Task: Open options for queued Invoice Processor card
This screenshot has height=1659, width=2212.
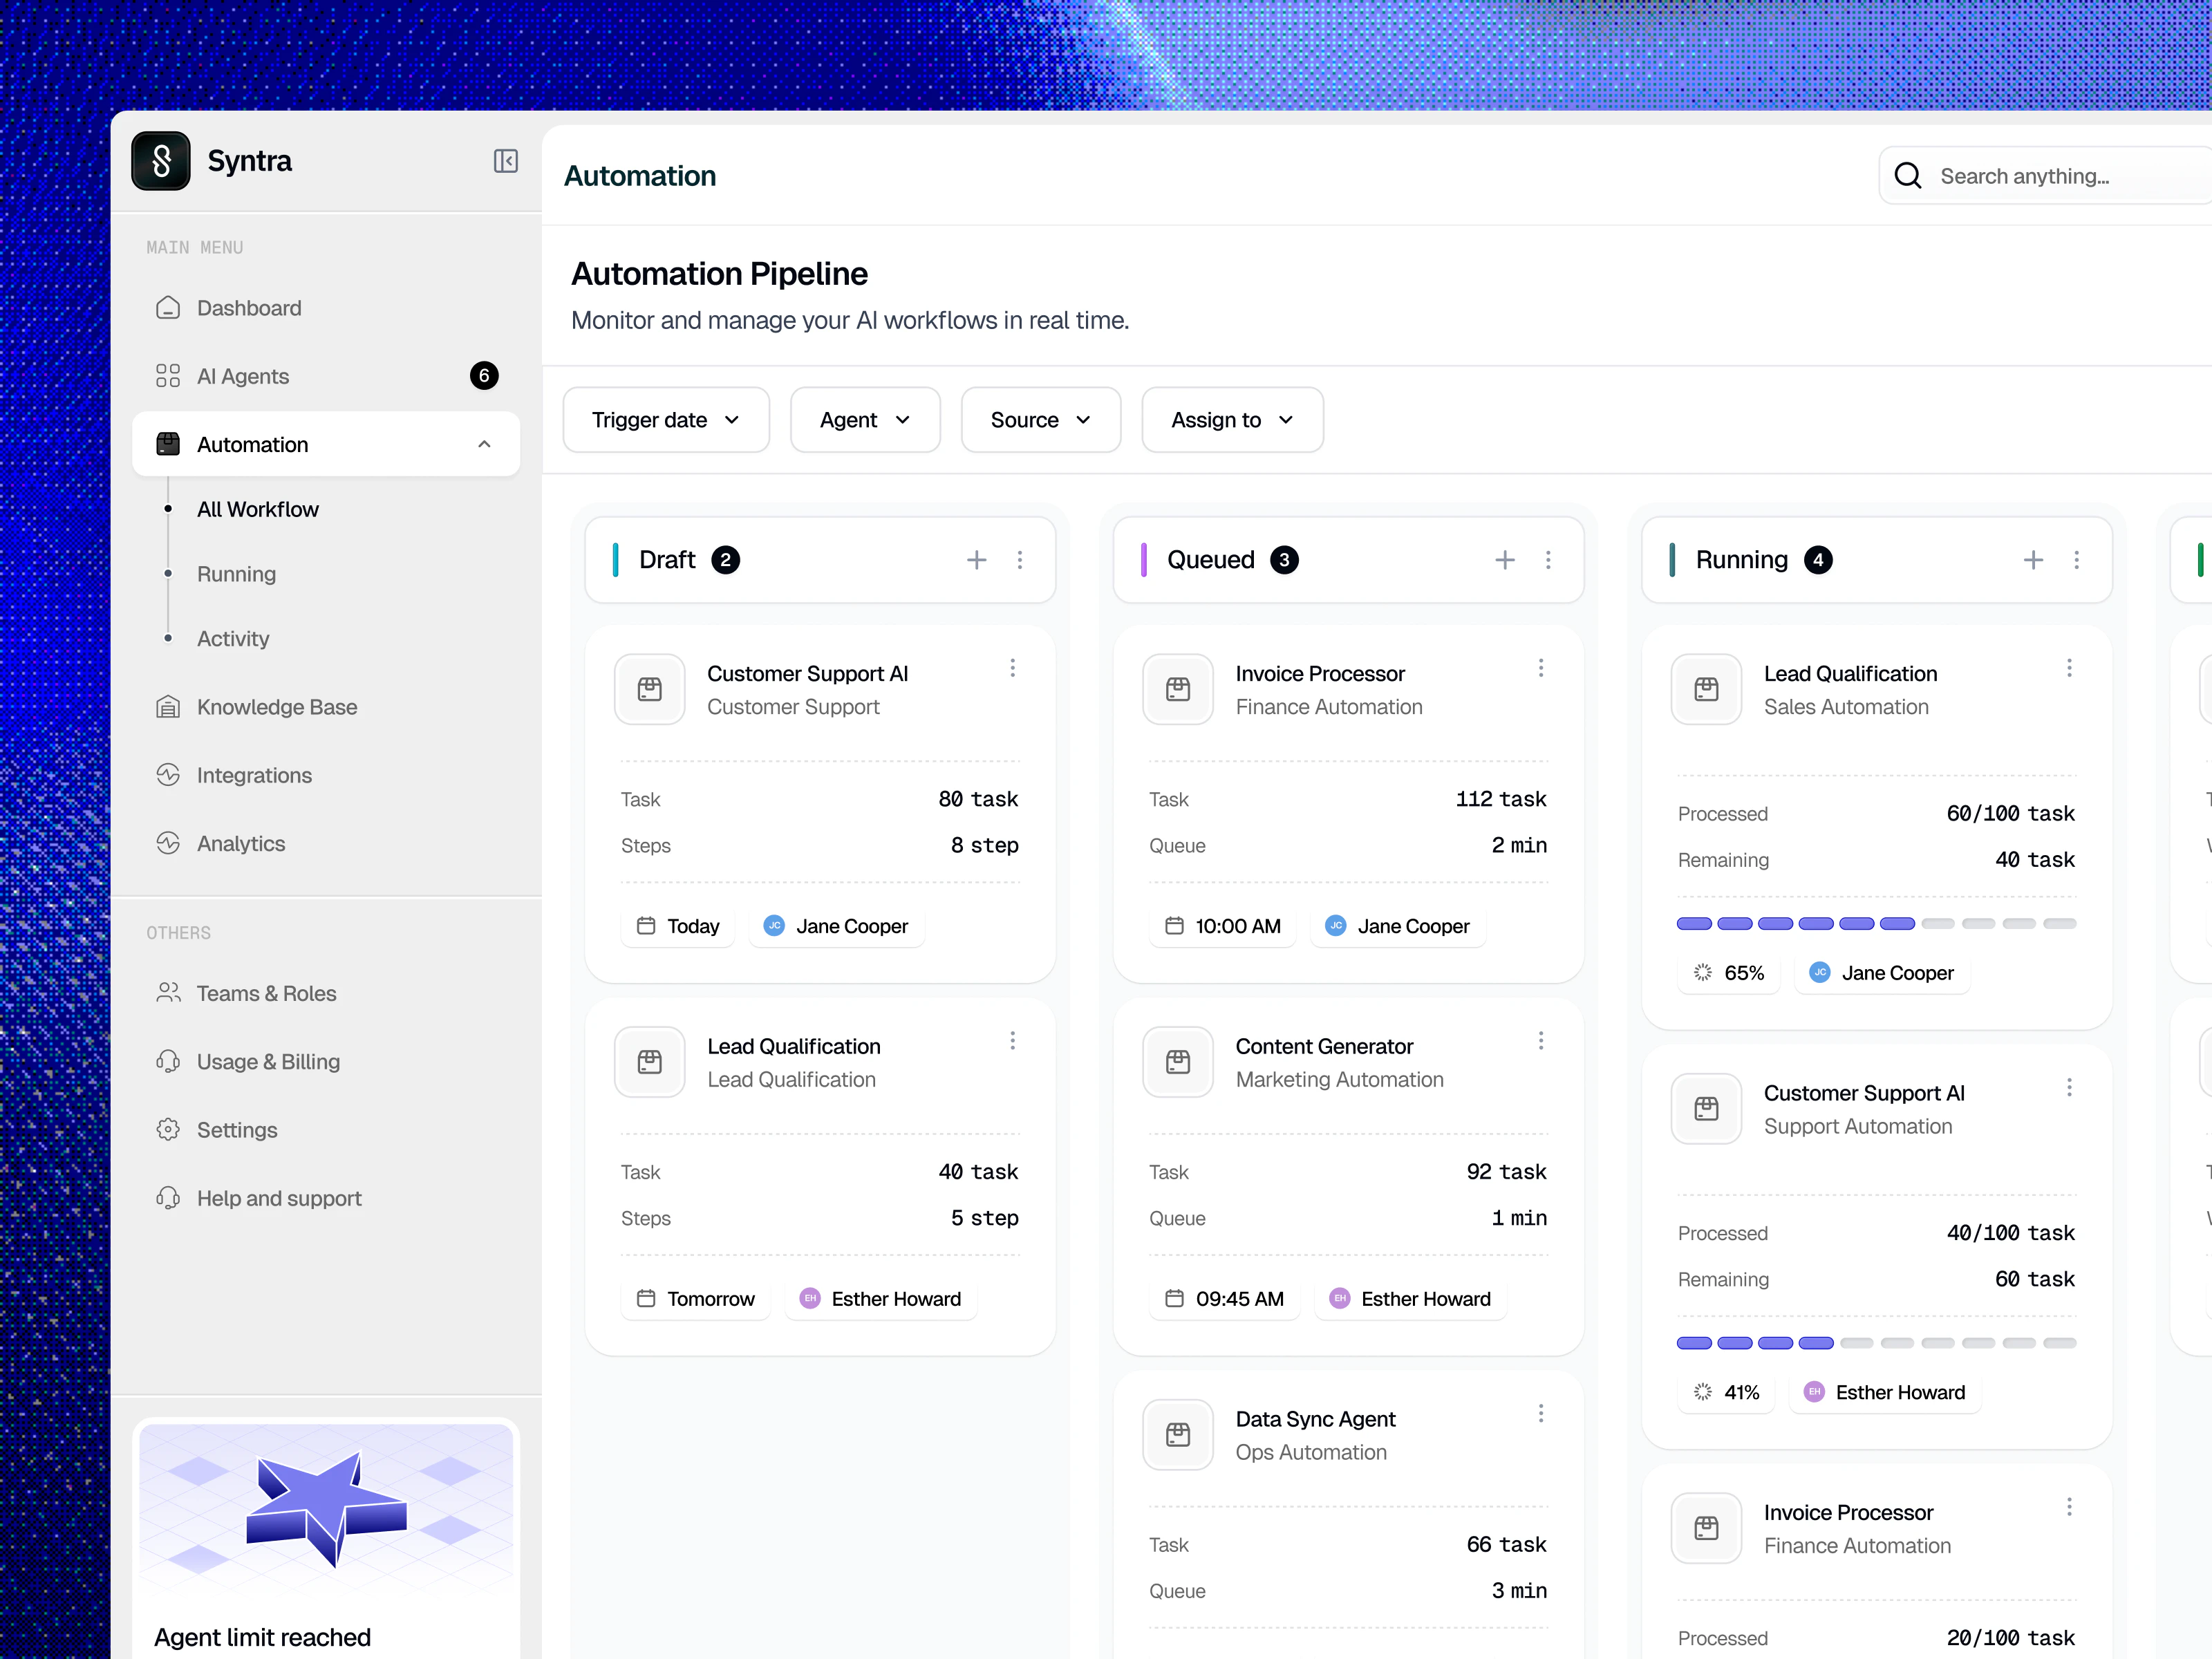Action: click(x=1541, y=668)
